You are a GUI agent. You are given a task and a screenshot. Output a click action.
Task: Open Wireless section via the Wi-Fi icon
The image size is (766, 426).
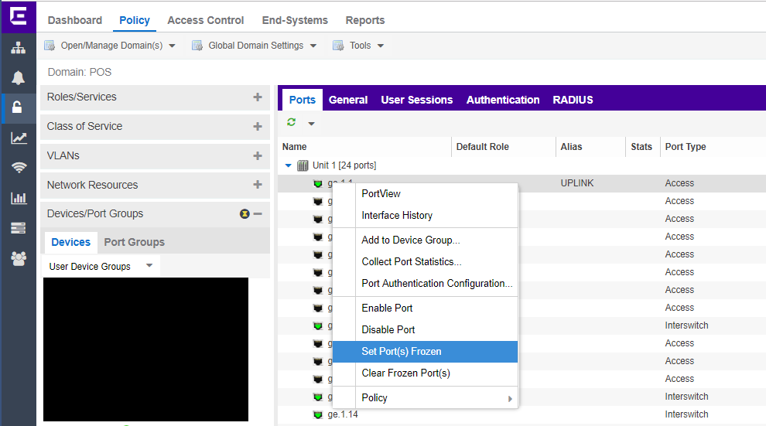18,168
